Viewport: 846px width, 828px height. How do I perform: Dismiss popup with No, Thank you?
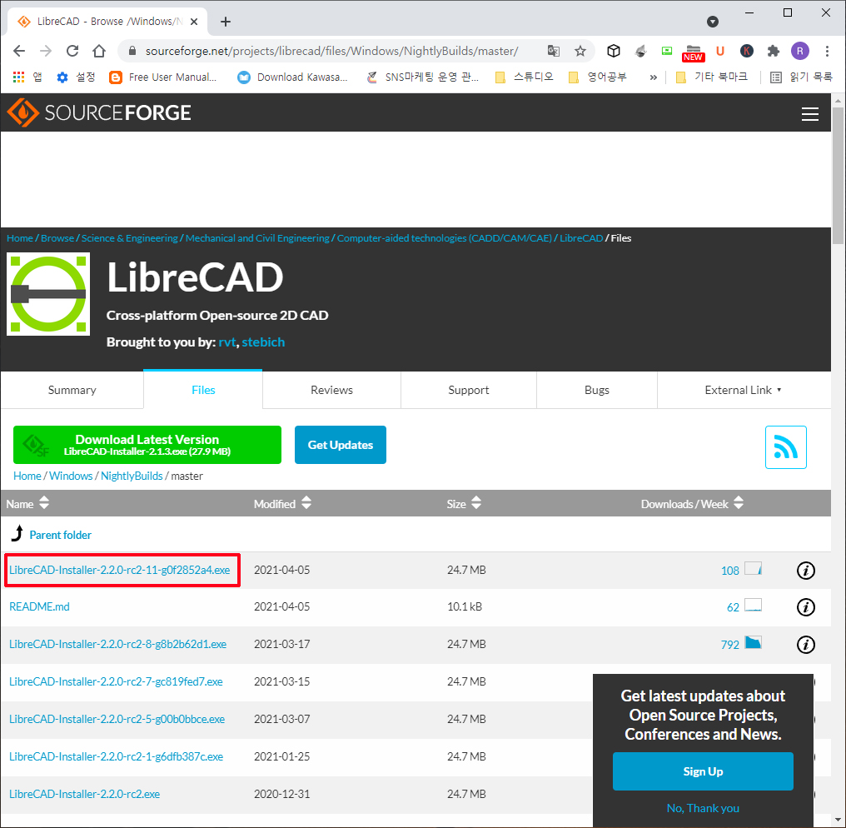(x=703, y=808)
